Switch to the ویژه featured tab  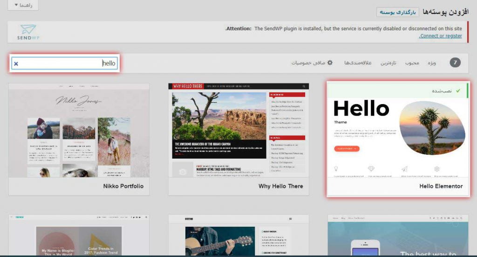(432, 63)
